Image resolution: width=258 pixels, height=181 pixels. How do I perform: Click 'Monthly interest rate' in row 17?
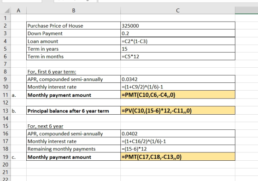(74, 141)
